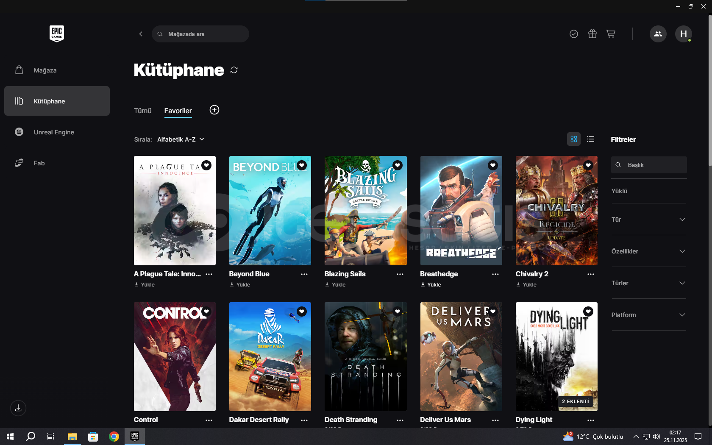Open Google Chrome from the taskbar

tap(114, 437)
